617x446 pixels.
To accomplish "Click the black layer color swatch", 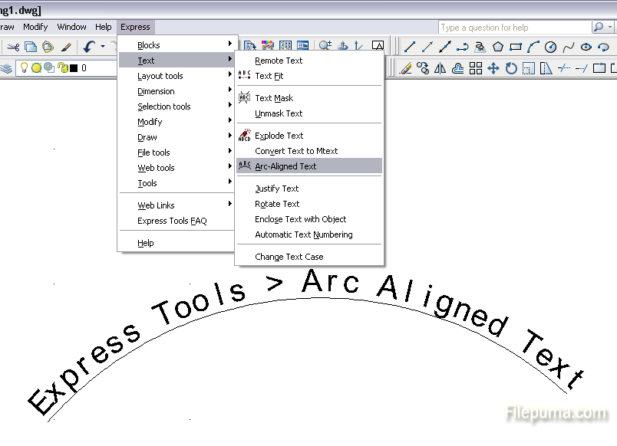I will coord(74,68).
